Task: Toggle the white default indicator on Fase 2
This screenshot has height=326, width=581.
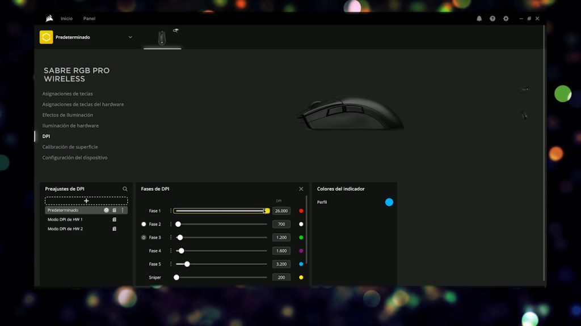Action: coord(144,224)
